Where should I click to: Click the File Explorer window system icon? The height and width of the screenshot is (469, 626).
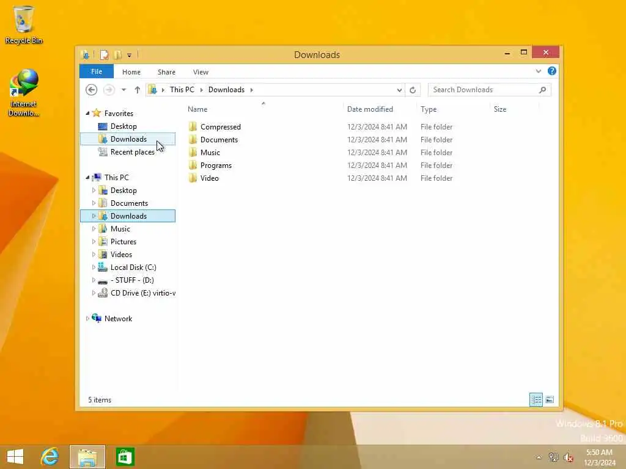pos(85,54)
